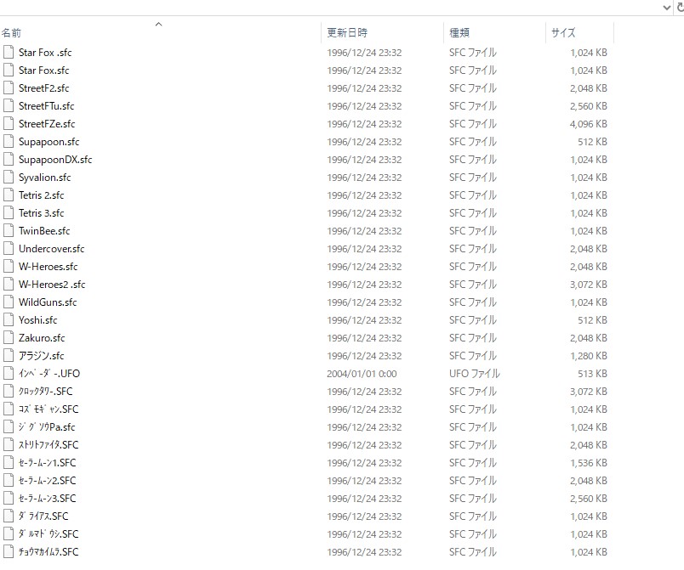Click the 2,560 KB size of StreetFTu.sfc

[589, 106]
